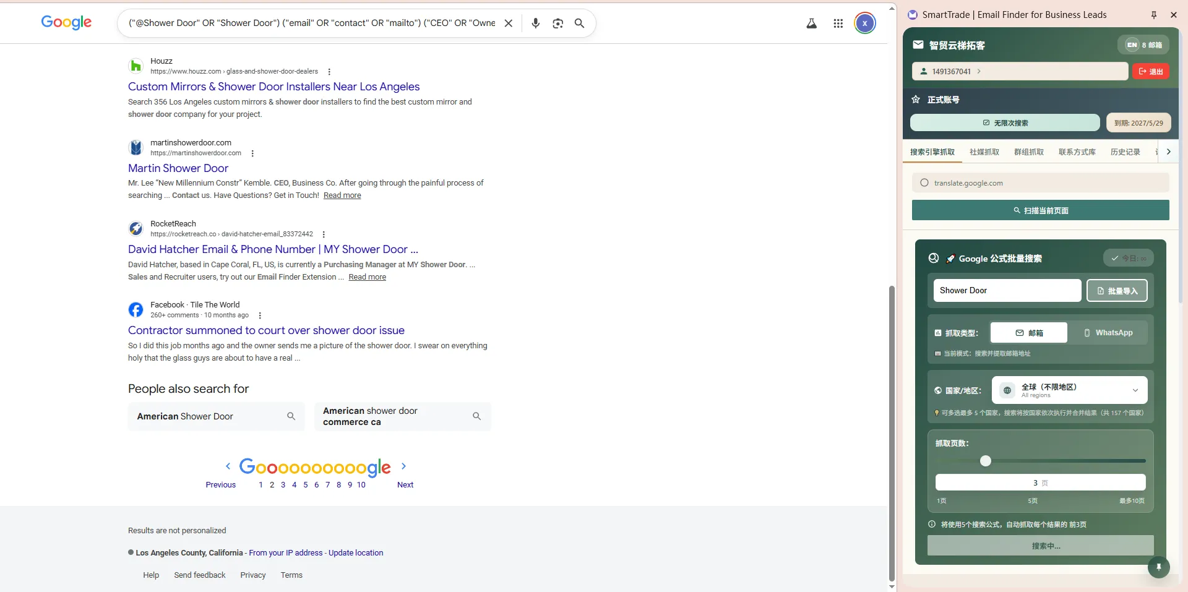
Task: Open 国家/地区 region dropdown
Action: 1069,390
